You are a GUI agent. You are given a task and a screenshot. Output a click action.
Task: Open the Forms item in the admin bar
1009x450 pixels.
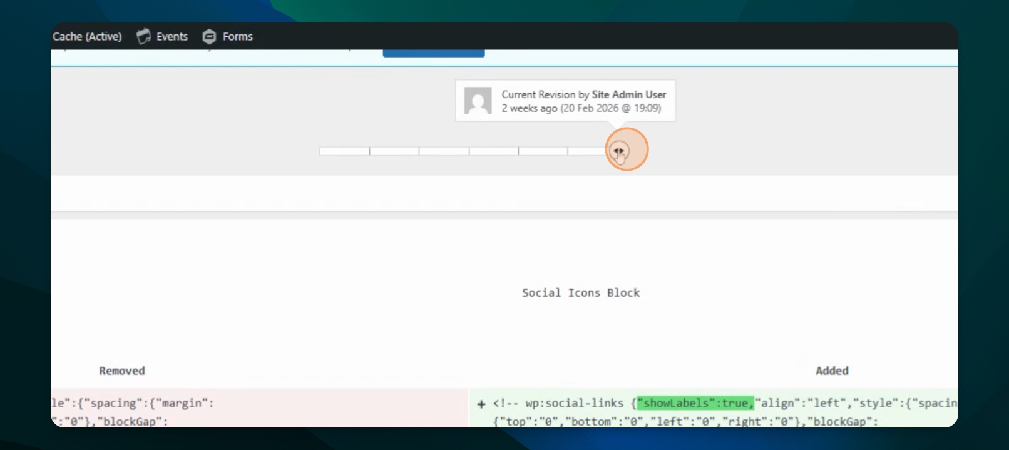(228, 37)
